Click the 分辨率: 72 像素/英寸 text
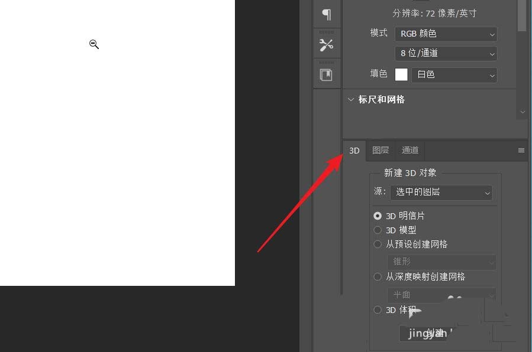This screenshot has width=532, height=352. coord(434,14)
